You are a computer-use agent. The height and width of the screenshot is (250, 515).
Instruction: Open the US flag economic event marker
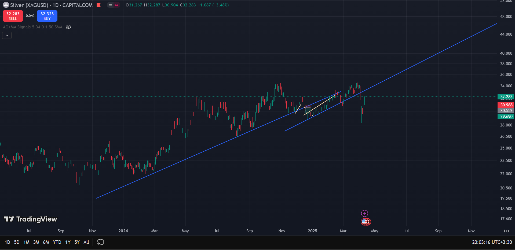pyautogui.click(x=365, y=222)
